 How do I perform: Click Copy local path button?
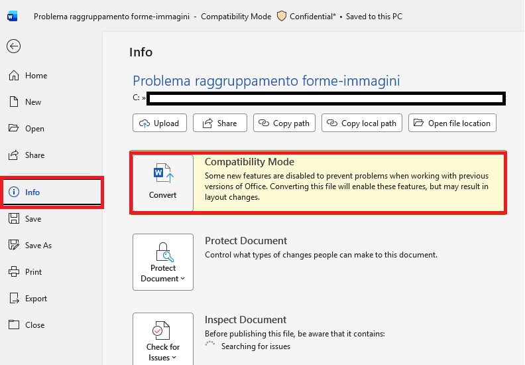pos(362,123)
